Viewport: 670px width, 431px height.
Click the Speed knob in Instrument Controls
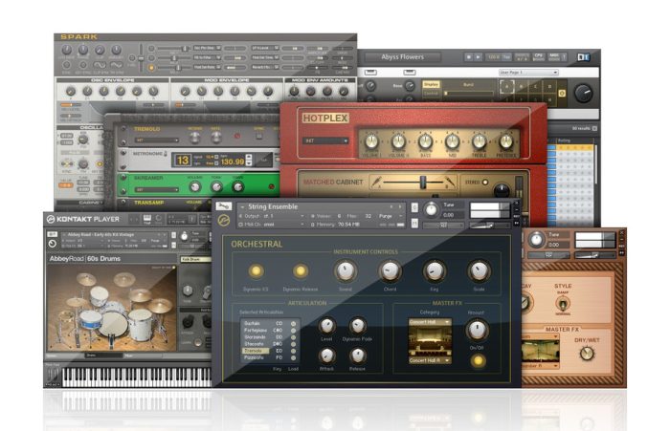346,271
